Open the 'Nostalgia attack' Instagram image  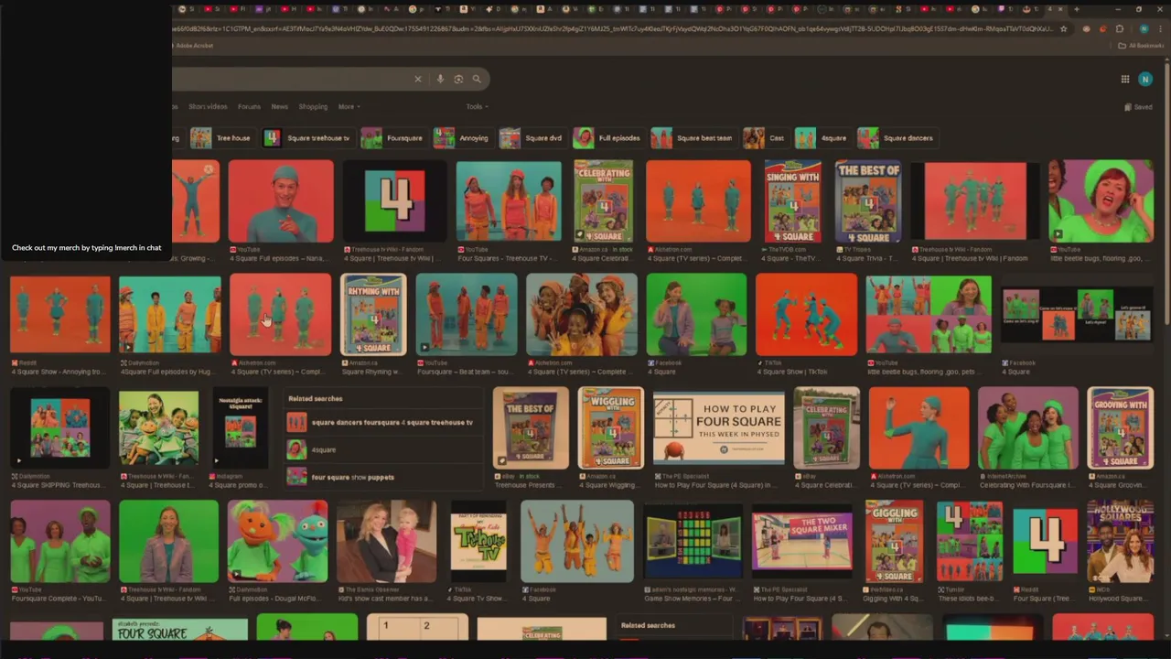pos(240,427)
